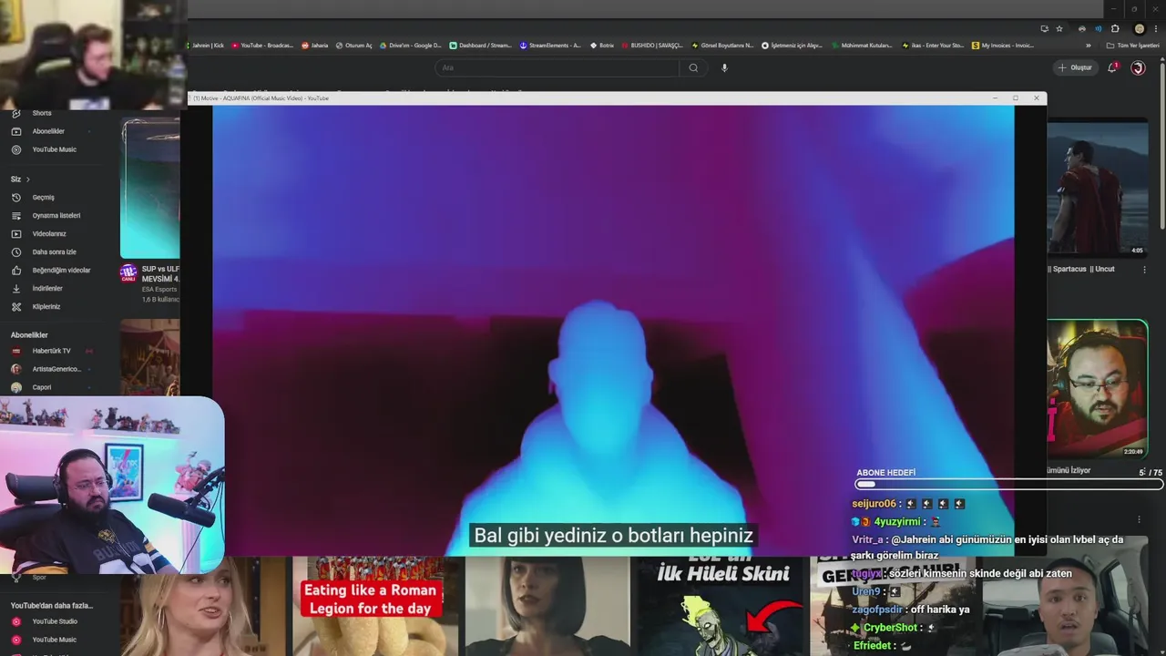Open Jahrein | Kick bookmark
The height and width of the screenshot is (656, 1166).
coord(206,45)
